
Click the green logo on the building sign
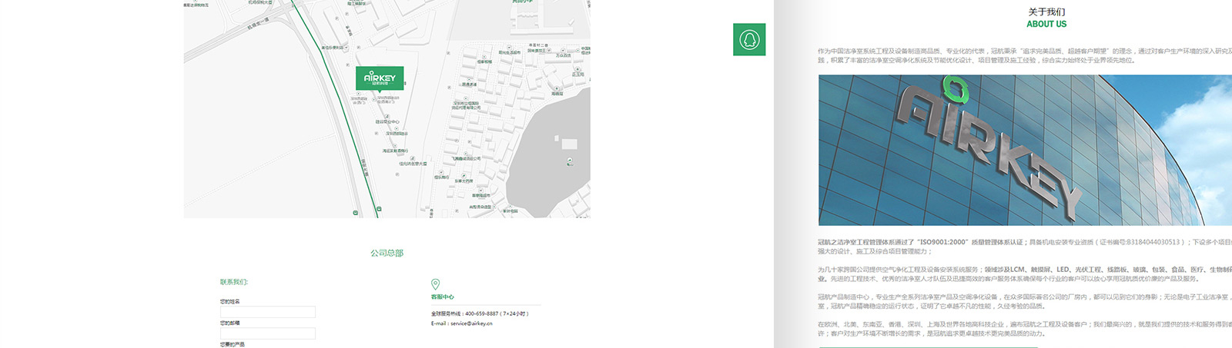955,89
